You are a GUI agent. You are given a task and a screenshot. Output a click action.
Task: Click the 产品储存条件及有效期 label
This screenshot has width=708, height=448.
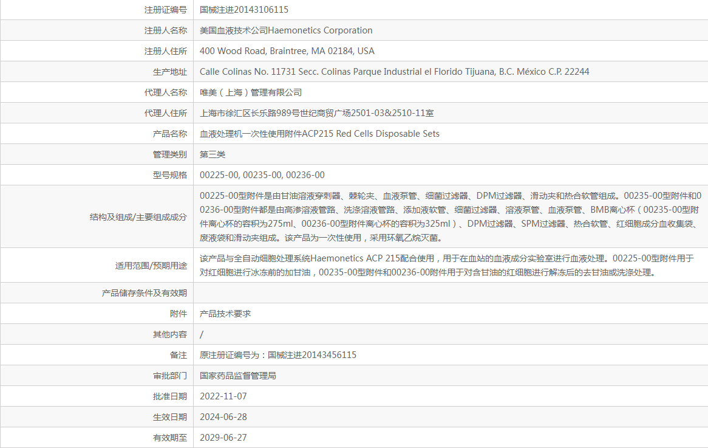(x=144, y=293)
